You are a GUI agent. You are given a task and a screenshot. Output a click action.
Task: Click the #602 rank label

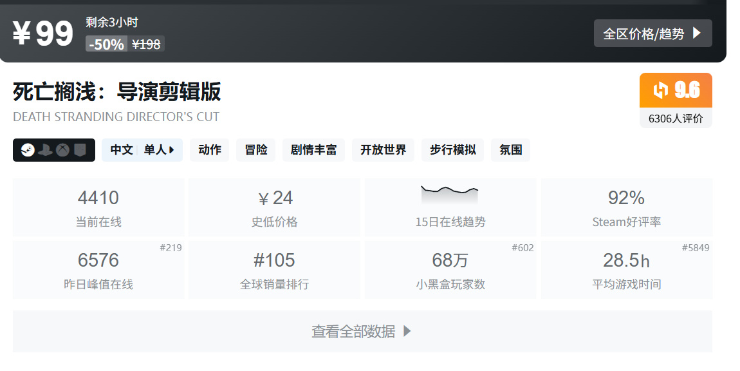coord(523,247)
